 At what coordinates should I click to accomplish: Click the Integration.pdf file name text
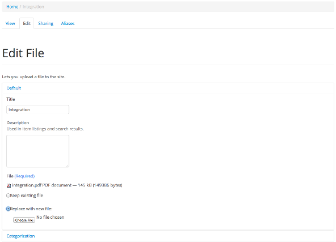[x=27, y=185]
